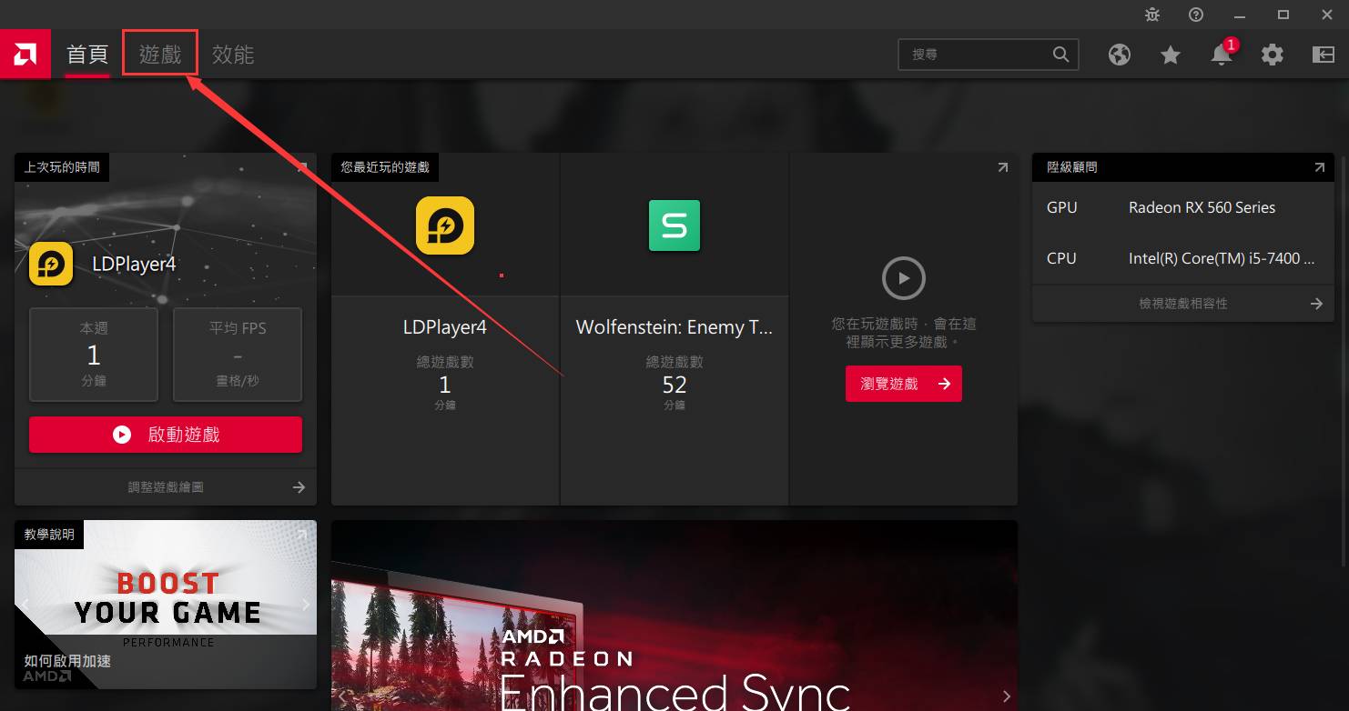Select the LDPlayer4 recent game card icon

pyautogui.click(x=445, y=225)
